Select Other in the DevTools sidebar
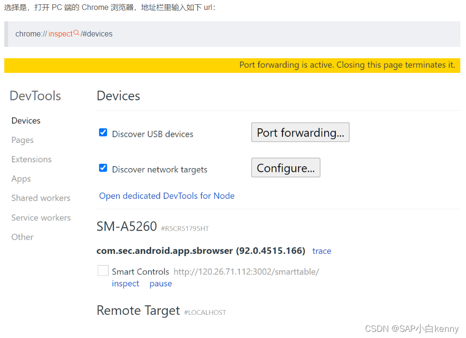This screenshot has width=466, height=338. 22,237
